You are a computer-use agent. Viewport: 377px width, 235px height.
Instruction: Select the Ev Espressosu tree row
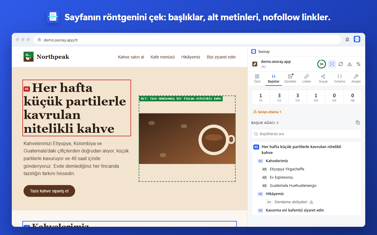(x=307, y=177)
